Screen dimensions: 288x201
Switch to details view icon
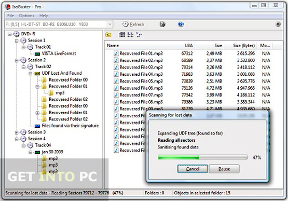[139, 35]
